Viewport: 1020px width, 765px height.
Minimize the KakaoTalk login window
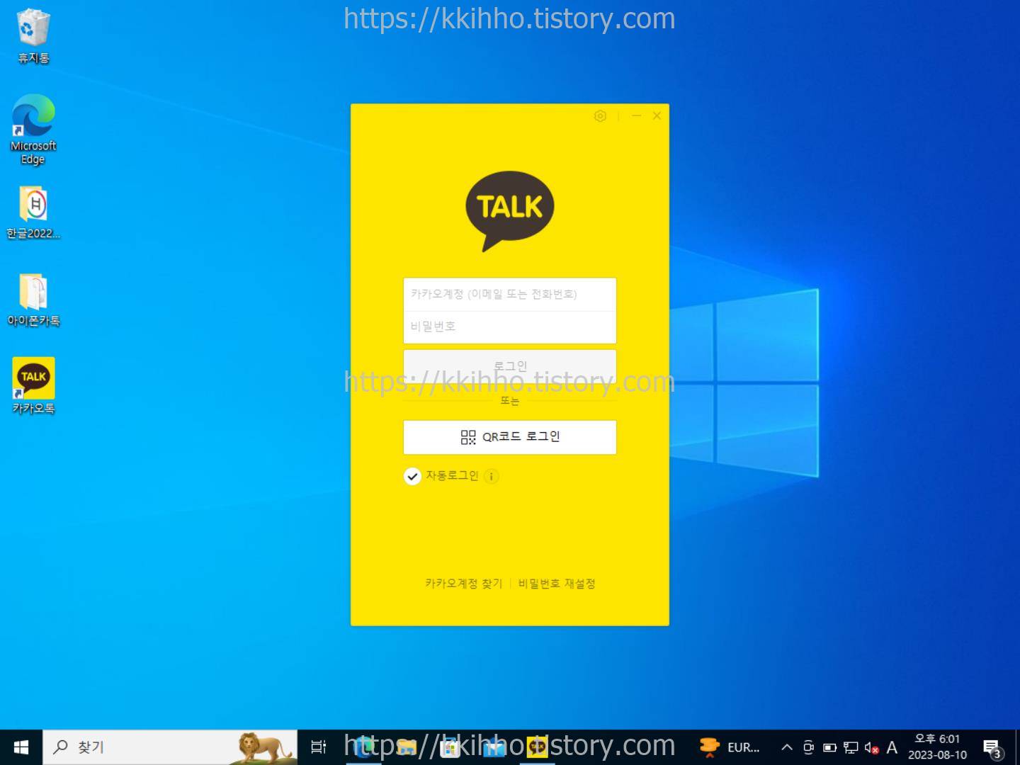point(636,115)
